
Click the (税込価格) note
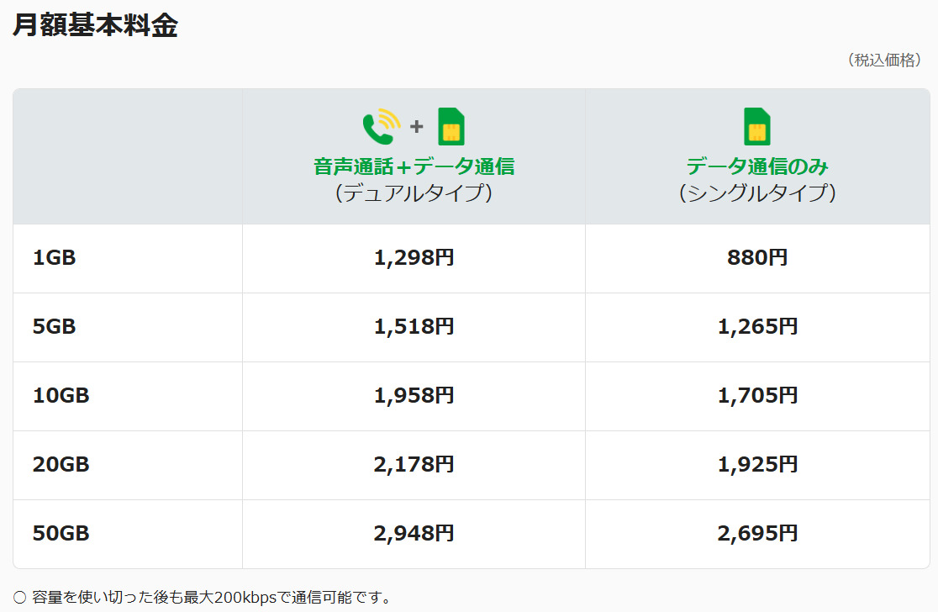tap(885, 61)
